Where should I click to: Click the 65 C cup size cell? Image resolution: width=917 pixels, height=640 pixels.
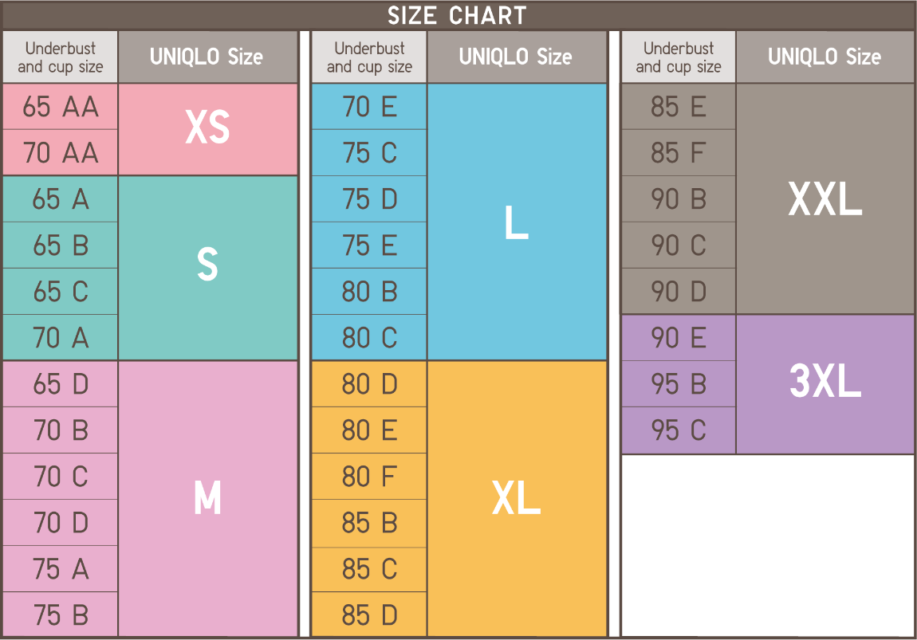click(x=61, y=292)
